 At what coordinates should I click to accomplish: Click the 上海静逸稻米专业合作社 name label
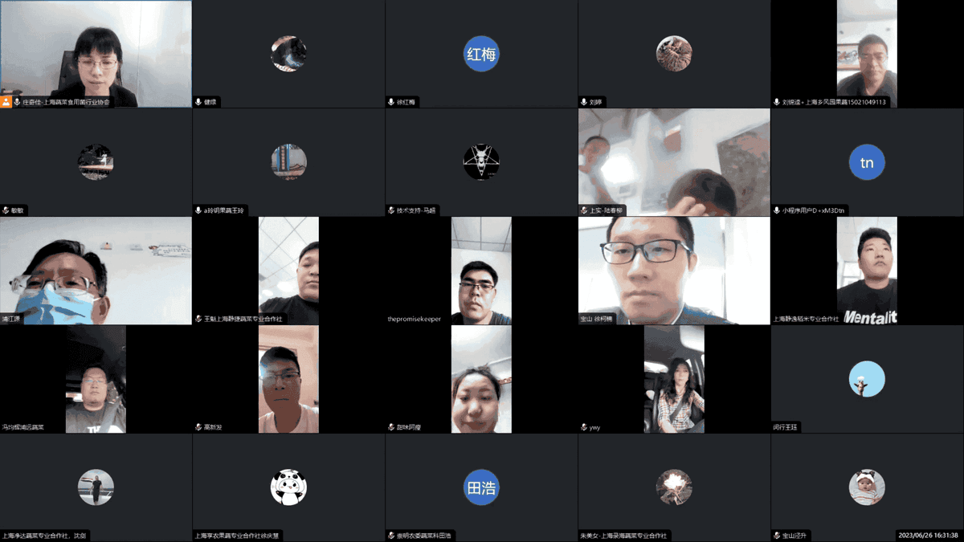[x=806, y=319]
